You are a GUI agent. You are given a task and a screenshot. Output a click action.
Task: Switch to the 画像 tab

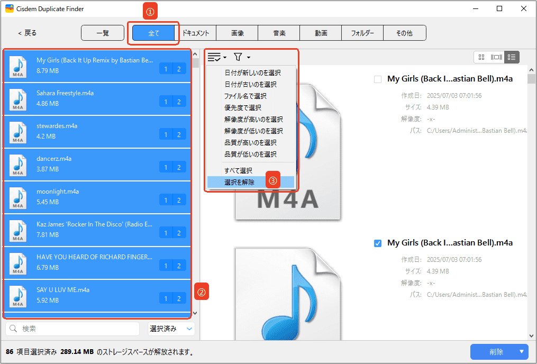[x=237, y=33]
